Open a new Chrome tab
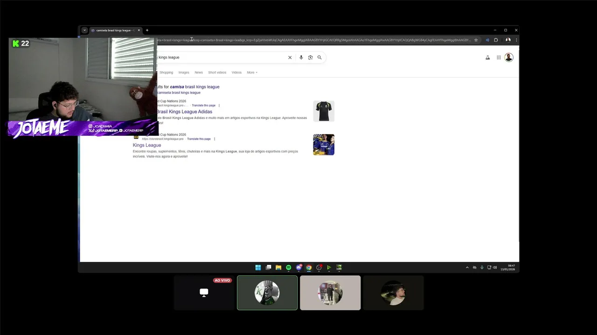Image resolution: width=597 pixels, height=335 pixels. [x=147, y=30]
